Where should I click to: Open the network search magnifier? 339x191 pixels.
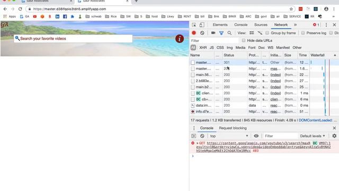pos(229,33)
